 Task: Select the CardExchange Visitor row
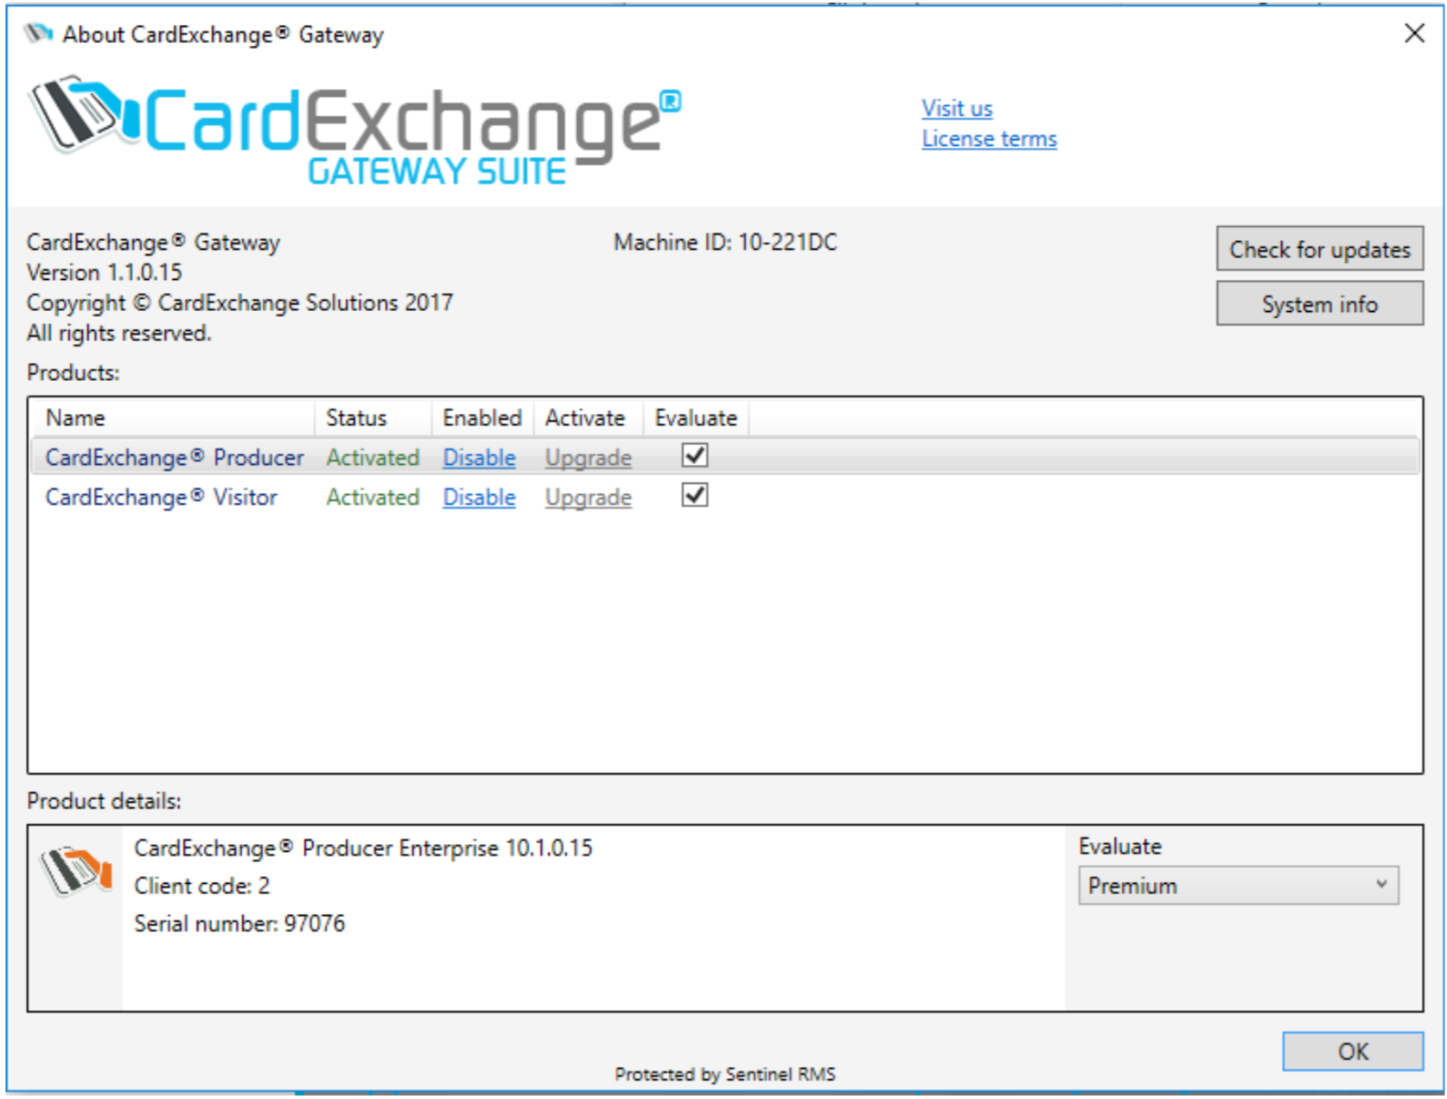click(x=161, y=498)
